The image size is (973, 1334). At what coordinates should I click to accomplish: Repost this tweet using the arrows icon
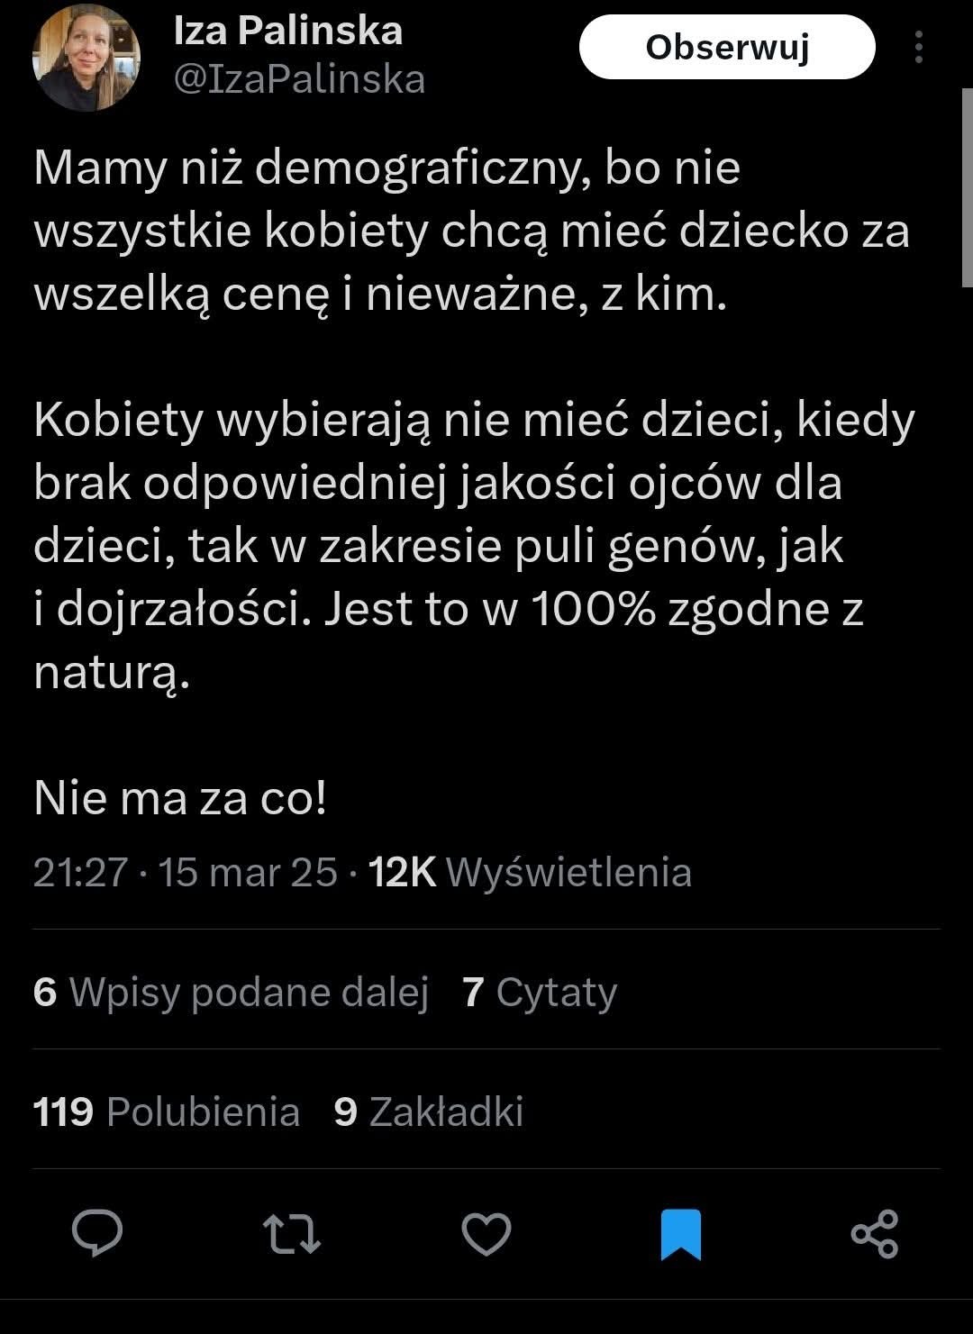(x=291, y=1234)
